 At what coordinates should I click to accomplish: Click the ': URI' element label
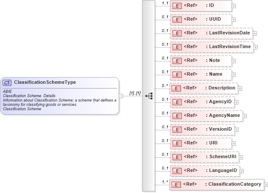[x=212, y=143]
